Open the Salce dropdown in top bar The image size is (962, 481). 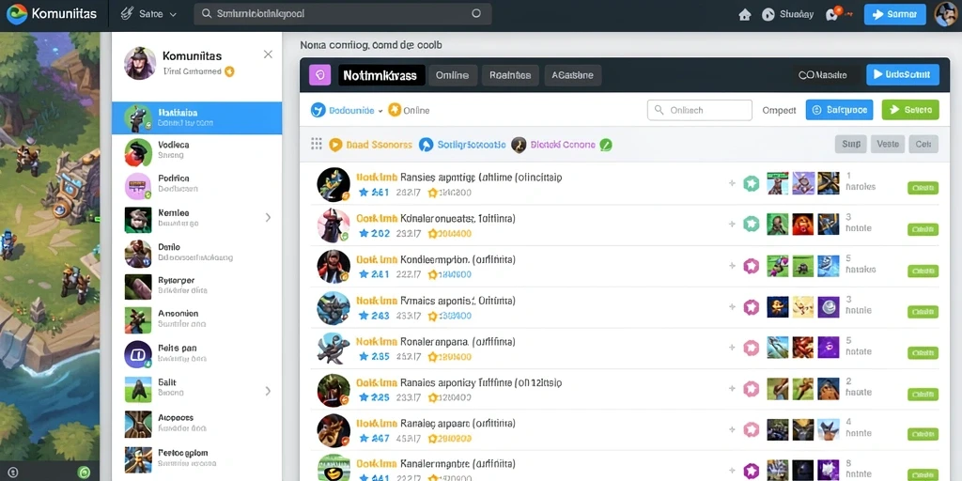[x=149, y=14]
